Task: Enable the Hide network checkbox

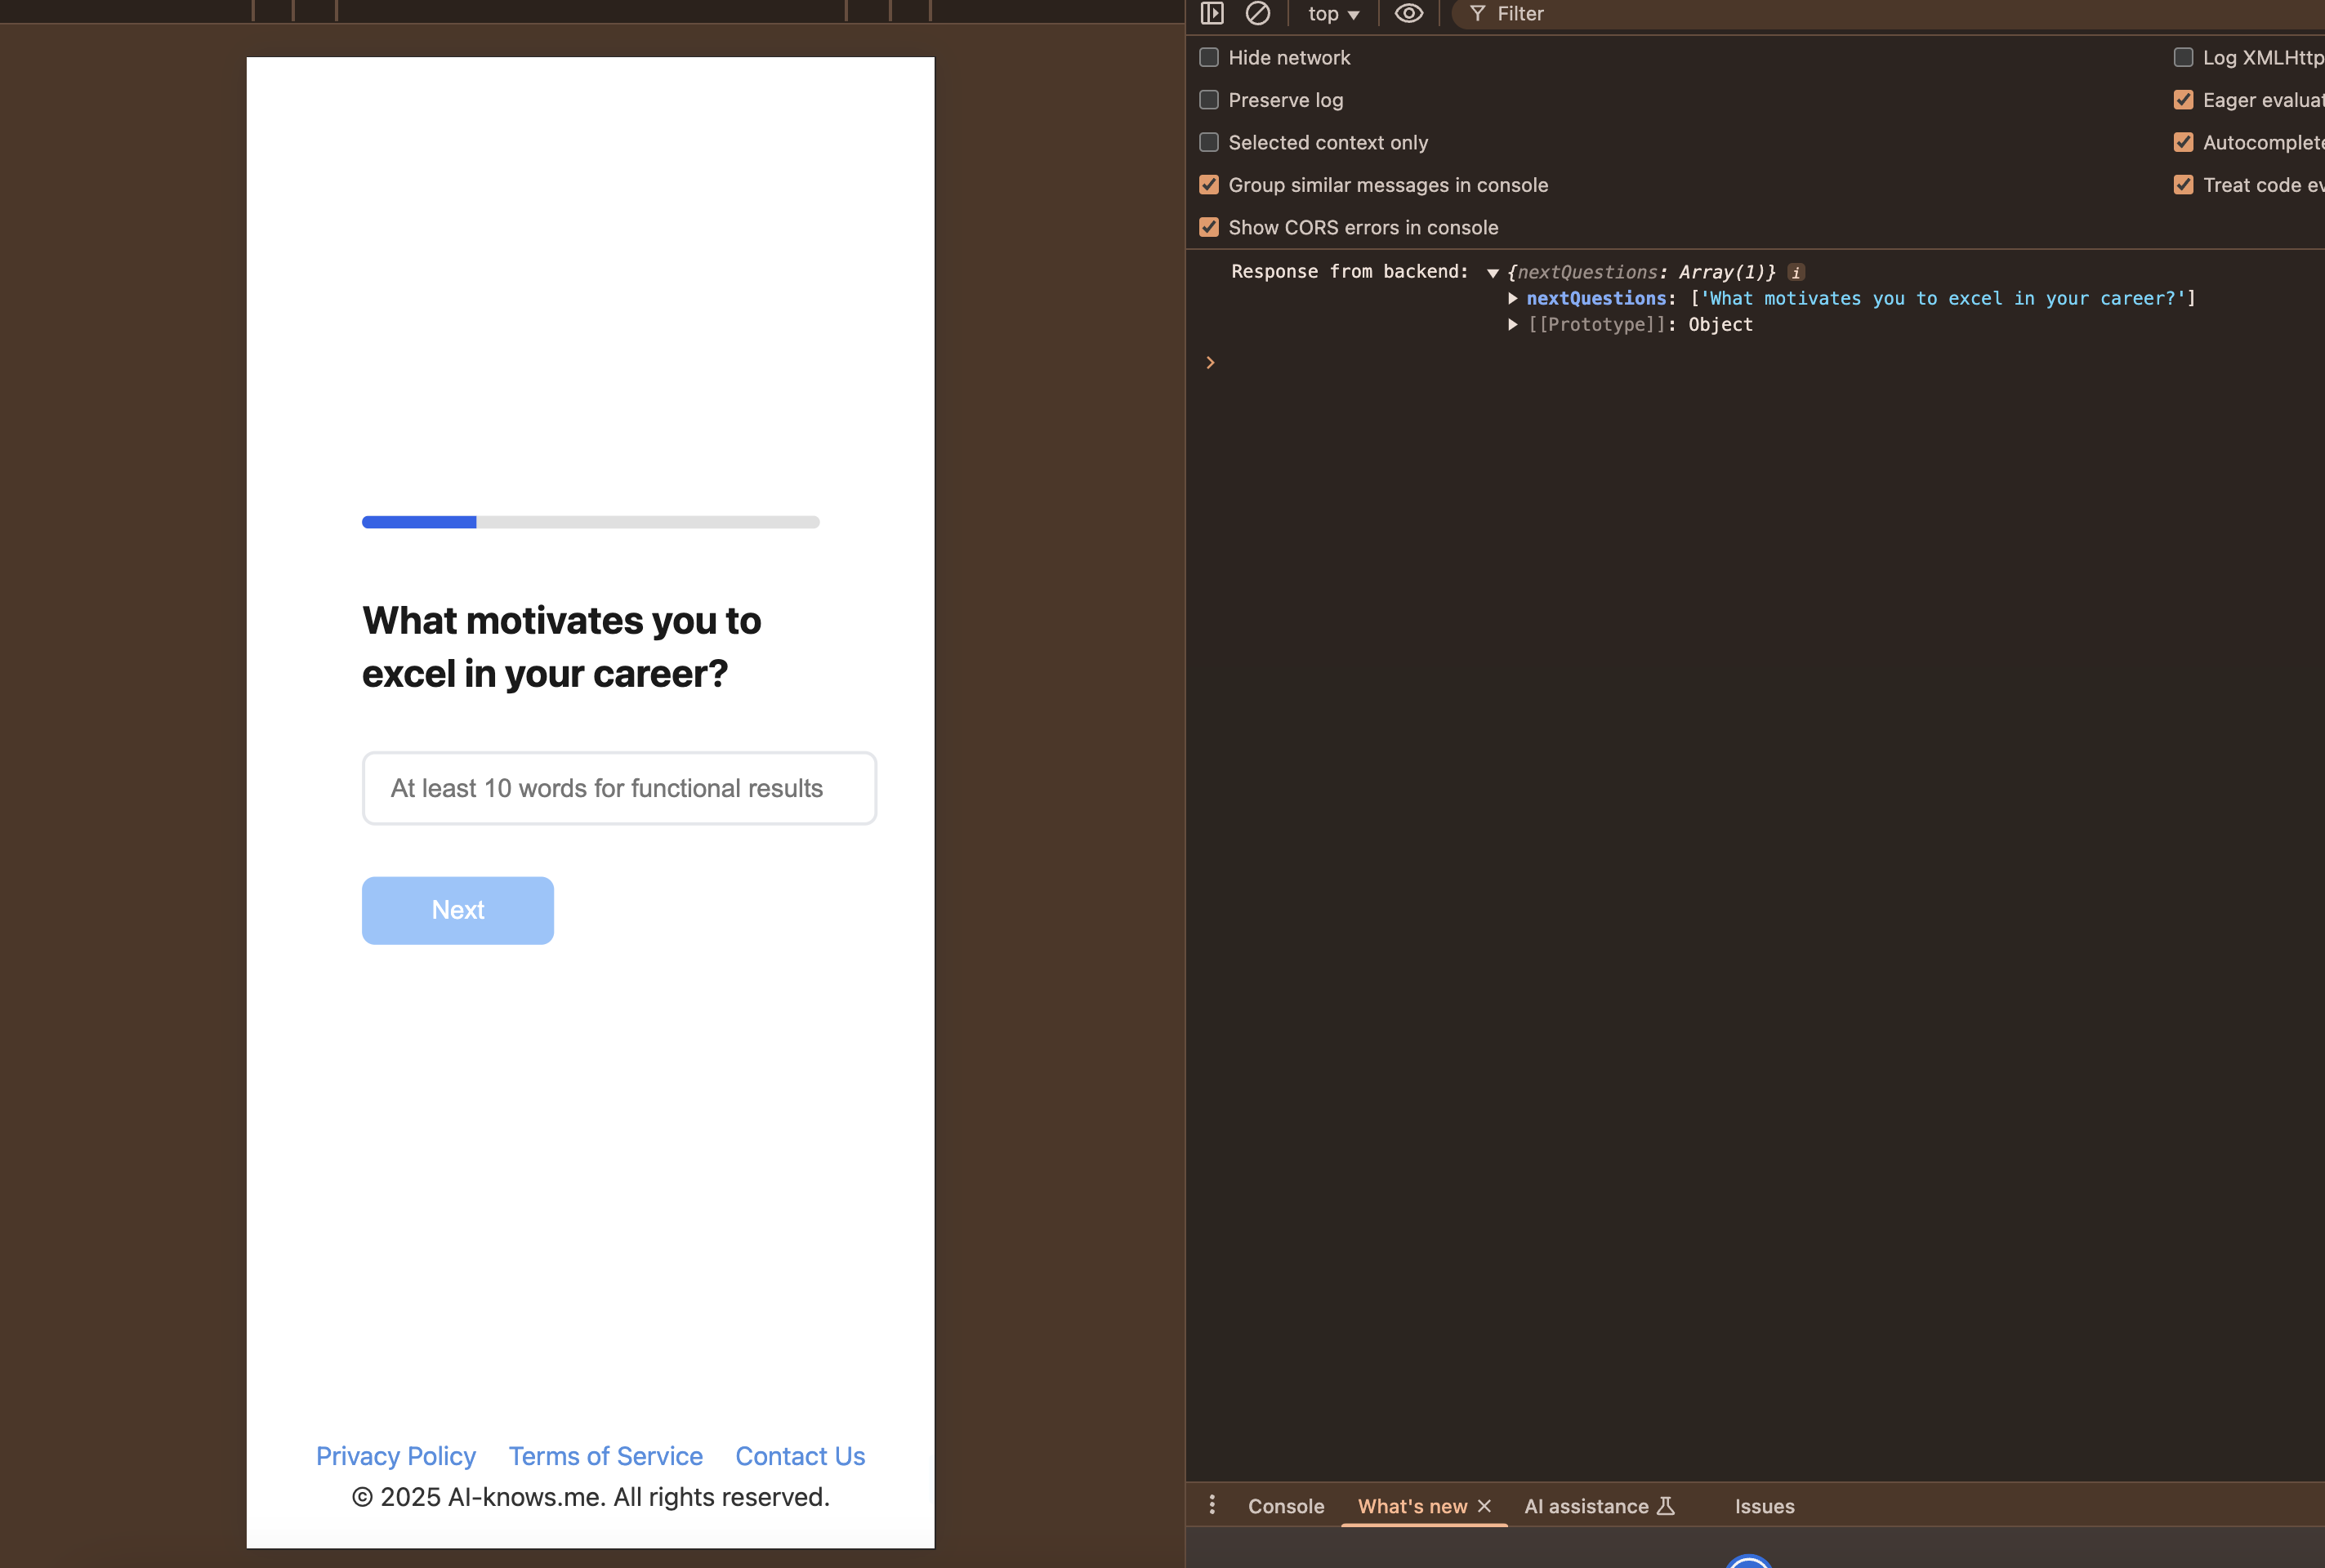Action: click(x=1208, y=57)
